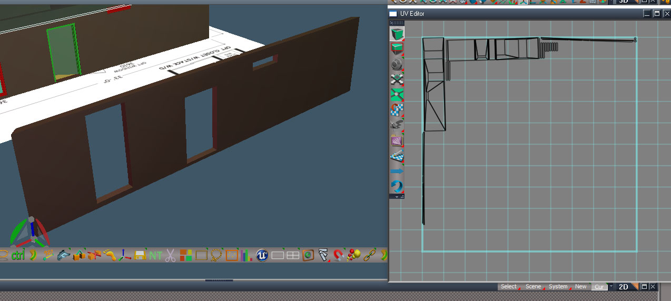Viewport: 671px width, 301px height.
Task: Click the UV Editor window title icon
Action: pyautogui.click(x=393, y=14)
